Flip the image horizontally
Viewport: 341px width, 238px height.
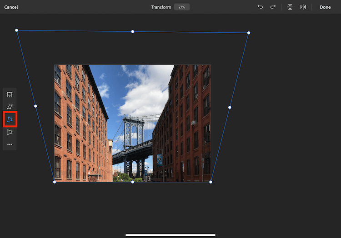(303, 7)
